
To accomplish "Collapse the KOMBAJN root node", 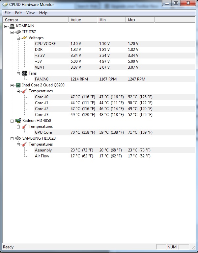I will coord(6,26).
